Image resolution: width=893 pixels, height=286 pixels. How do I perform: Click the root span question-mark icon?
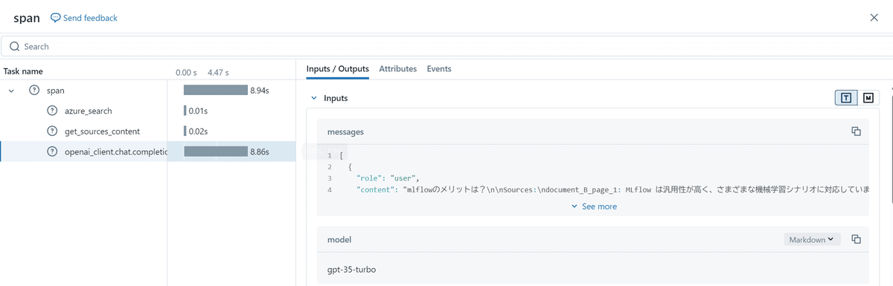33,90
